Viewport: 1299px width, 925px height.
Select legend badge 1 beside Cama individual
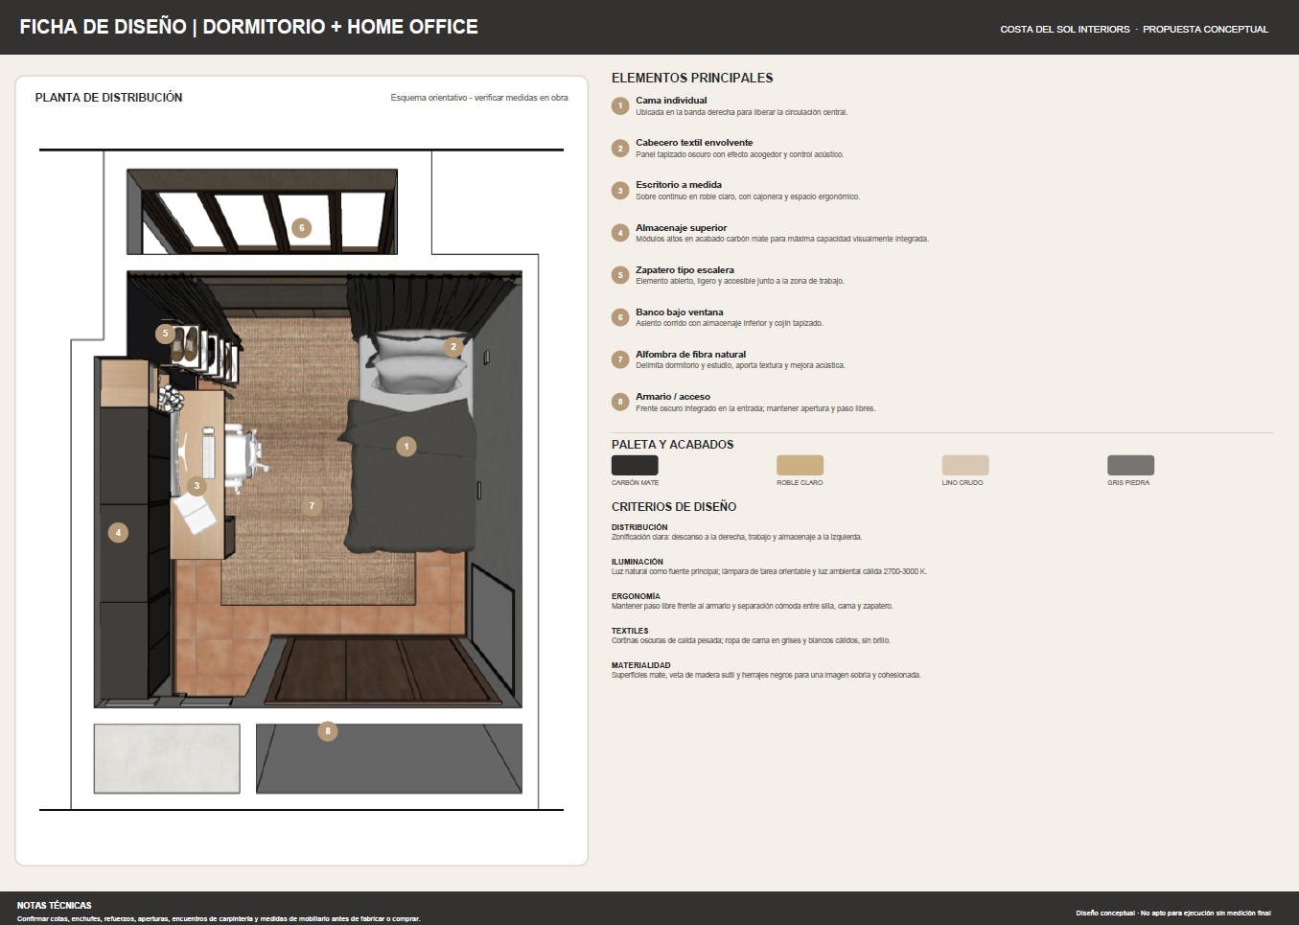click(x=620, y=105)
